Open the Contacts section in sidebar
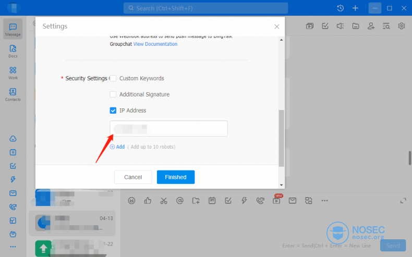 pos(13,94)
